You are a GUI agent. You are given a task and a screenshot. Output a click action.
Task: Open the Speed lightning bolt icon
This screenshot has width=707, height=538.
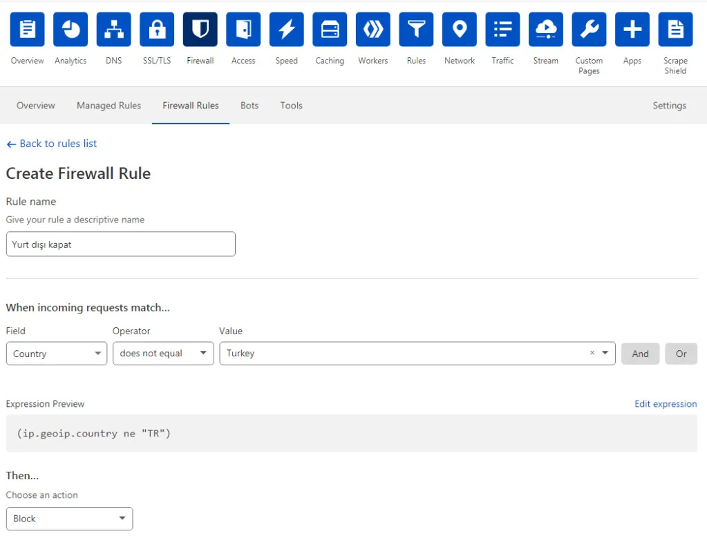point(287,29)
